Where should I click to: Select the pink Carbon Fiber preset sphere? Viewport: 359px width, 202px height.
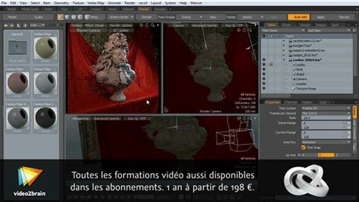17,82
